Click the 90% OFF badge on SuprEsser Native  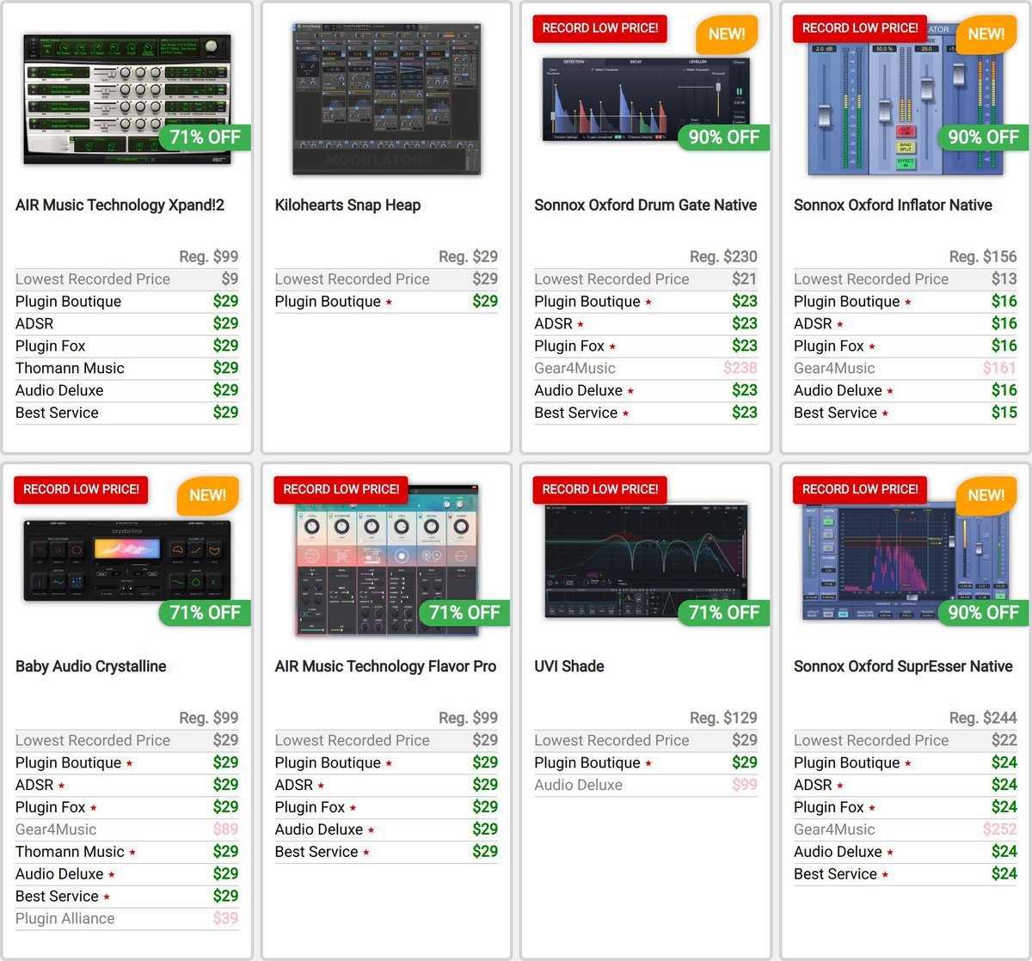coord(983,613)
